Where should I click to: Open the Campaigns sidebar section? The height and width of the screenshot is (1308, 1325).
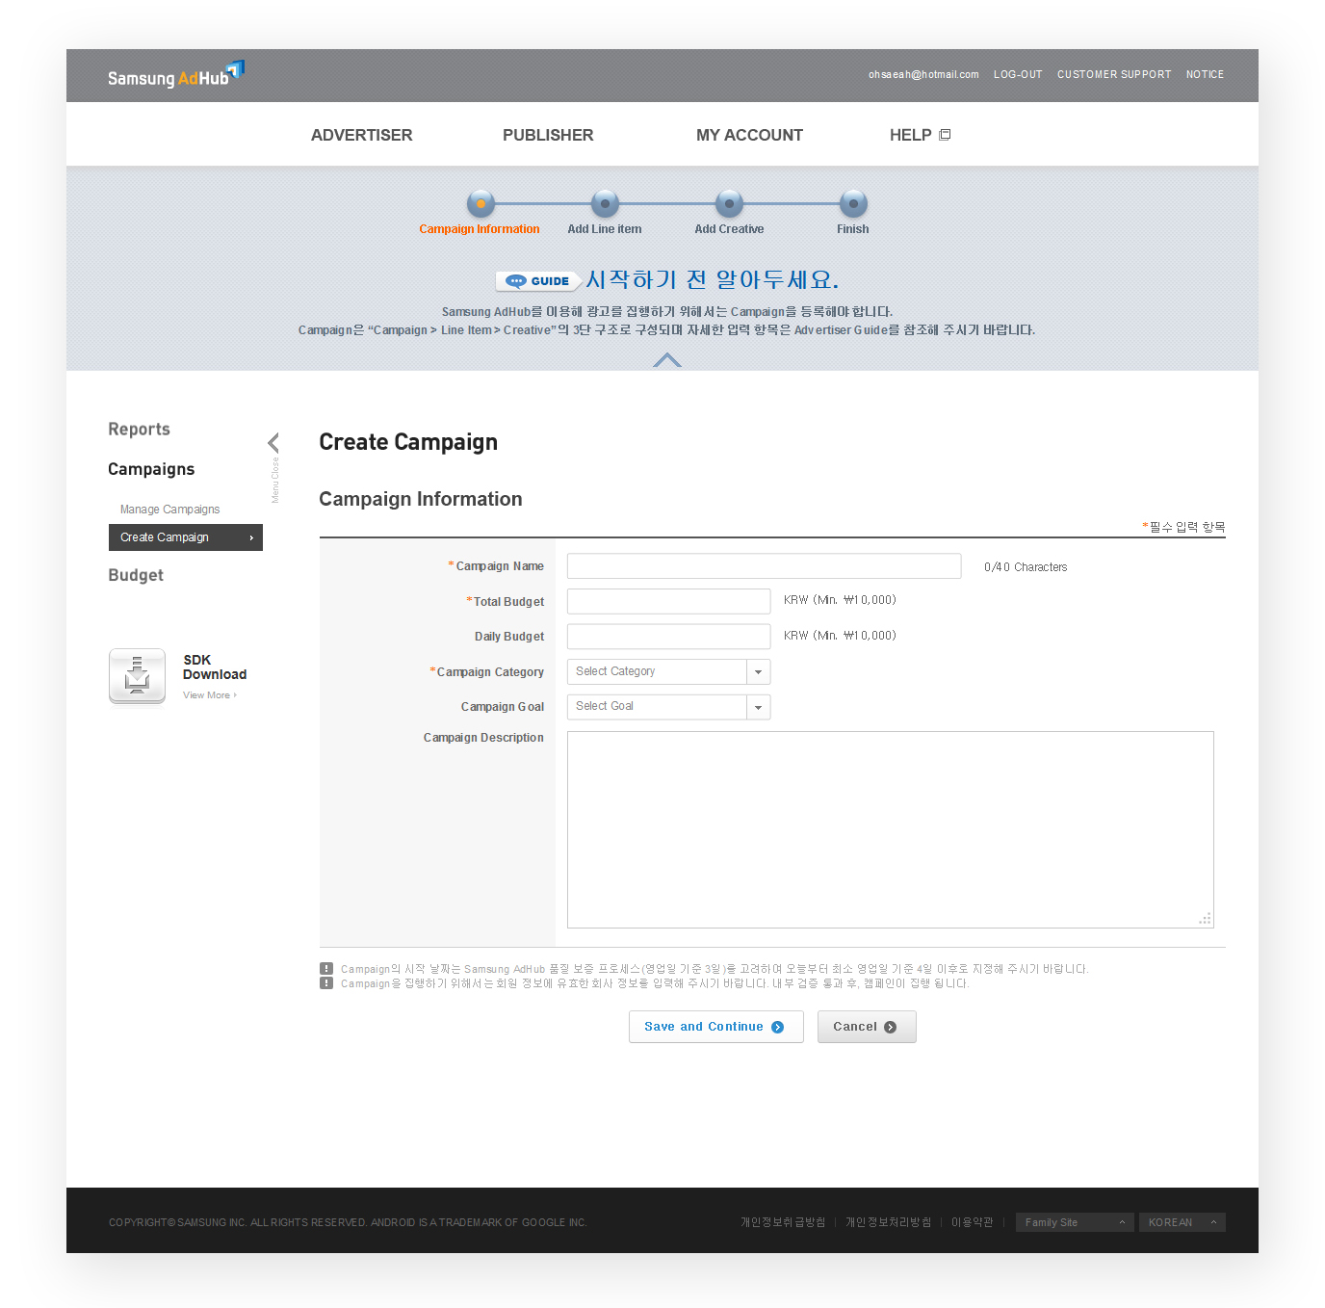click(x=151, y=469)
